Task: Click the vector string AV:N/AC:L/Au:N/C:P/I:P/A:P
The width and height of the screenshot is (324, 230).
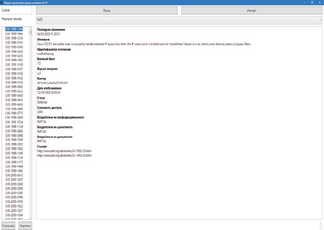Action: [53, 83]
